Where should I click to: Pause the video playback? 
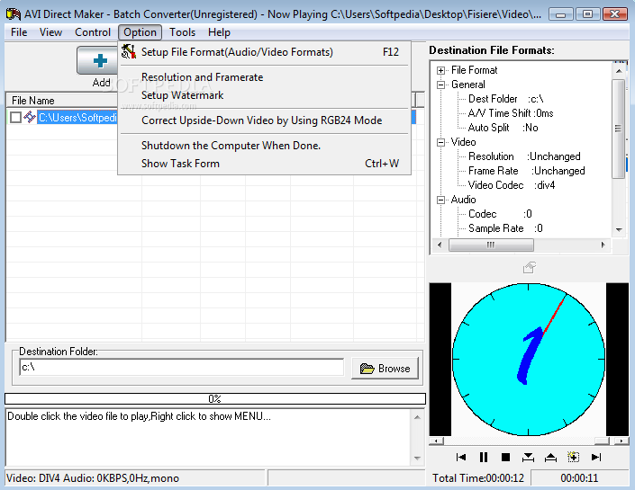(x=484, y=458)
